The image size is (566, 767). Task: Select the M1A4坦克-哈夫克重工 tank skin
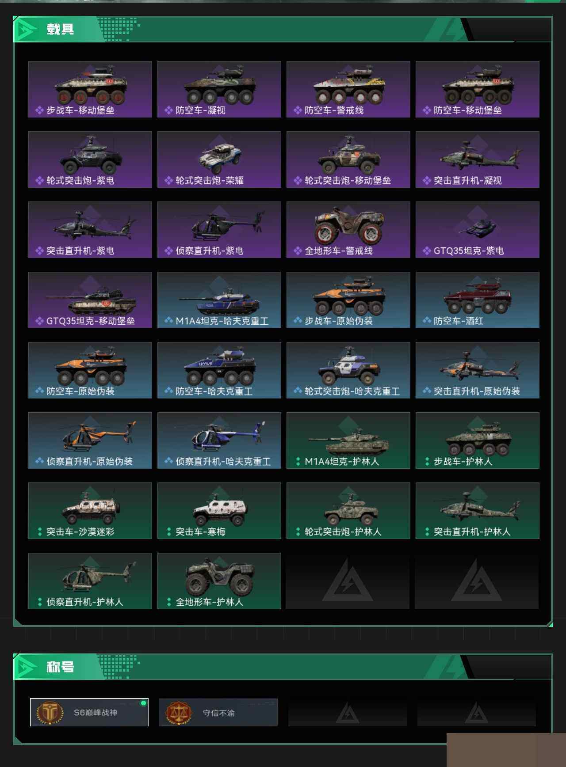click(219, 300)
